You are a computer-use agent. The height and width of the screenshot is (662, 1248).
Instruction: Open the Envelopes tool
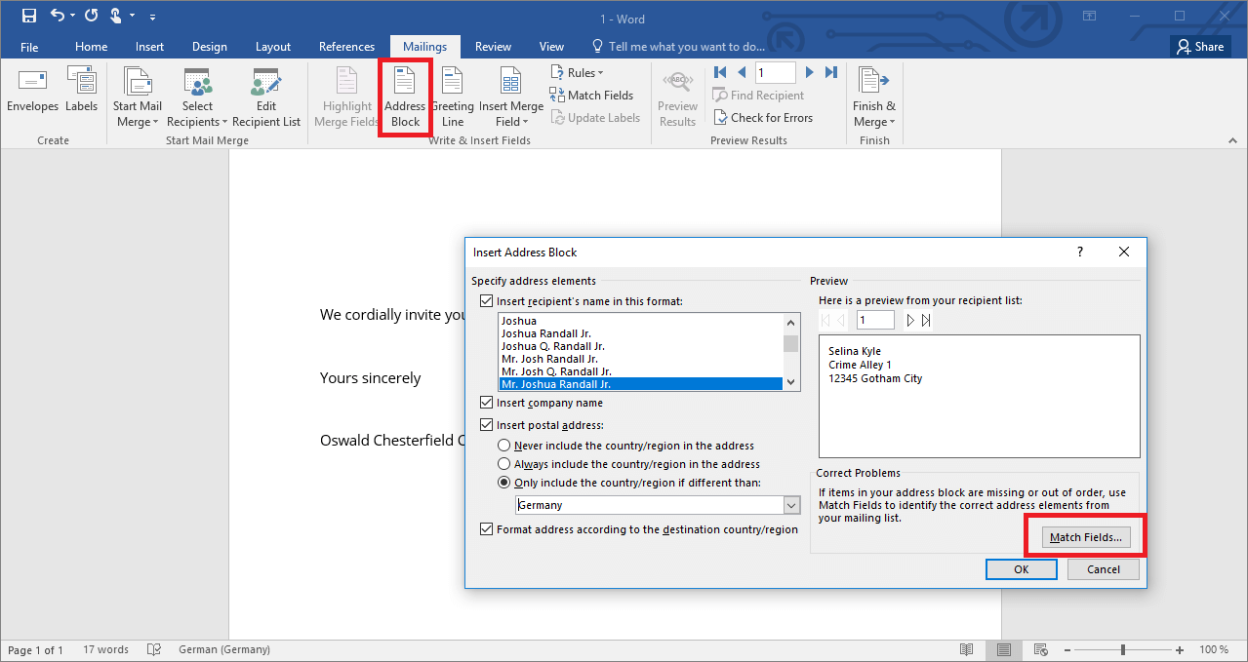(32, 83)
